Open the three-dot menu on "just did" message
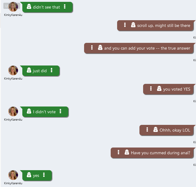The width and height of the screenshot is (196, 187). pos(51,70)
